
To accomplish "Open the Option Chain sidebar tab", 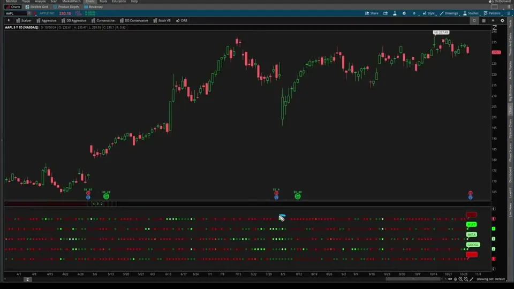I will point(510,128).
